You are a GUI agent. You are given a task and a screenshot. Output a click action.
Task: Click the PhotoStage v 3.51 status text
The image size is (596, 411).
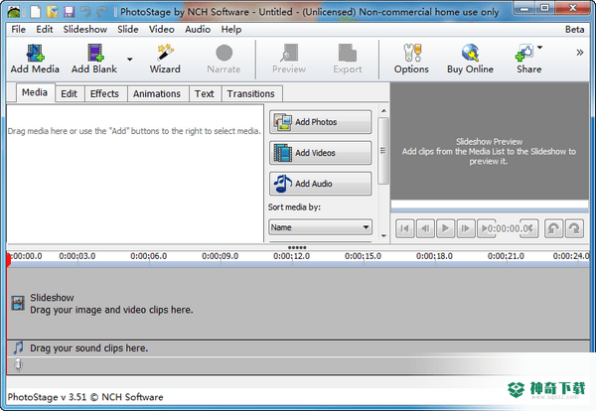(x=85, y=397)
